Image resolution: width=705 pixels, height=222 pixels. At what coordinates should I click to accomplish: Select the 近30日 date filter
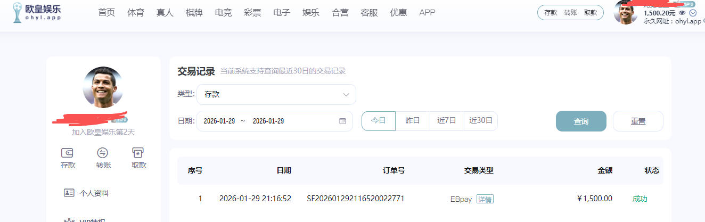(481, 121)
